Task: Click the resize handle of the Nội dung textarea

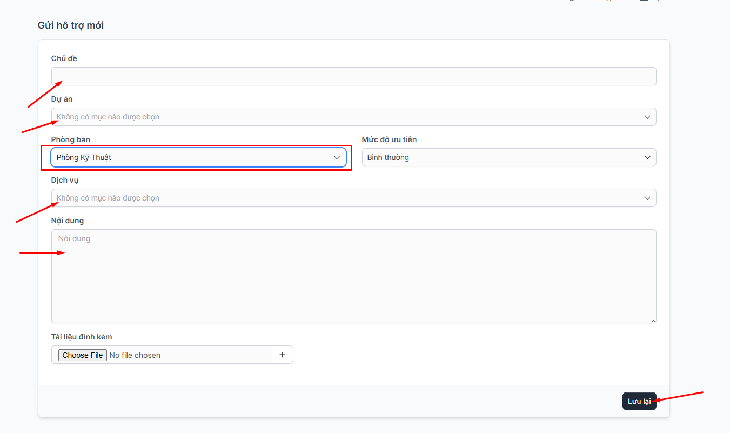Action: coord(653,319)
